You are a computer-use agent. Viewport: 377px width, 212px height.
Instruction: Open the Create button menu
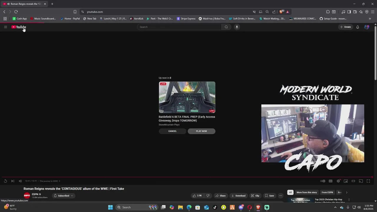pos(345,27)
